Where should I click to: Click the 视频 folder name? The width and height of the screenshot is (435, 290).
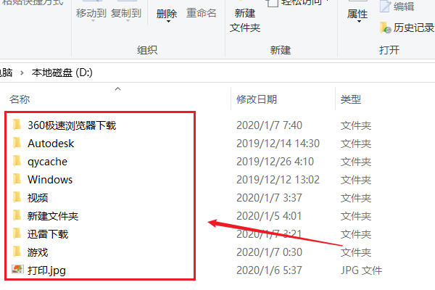[x=38, y=198]
